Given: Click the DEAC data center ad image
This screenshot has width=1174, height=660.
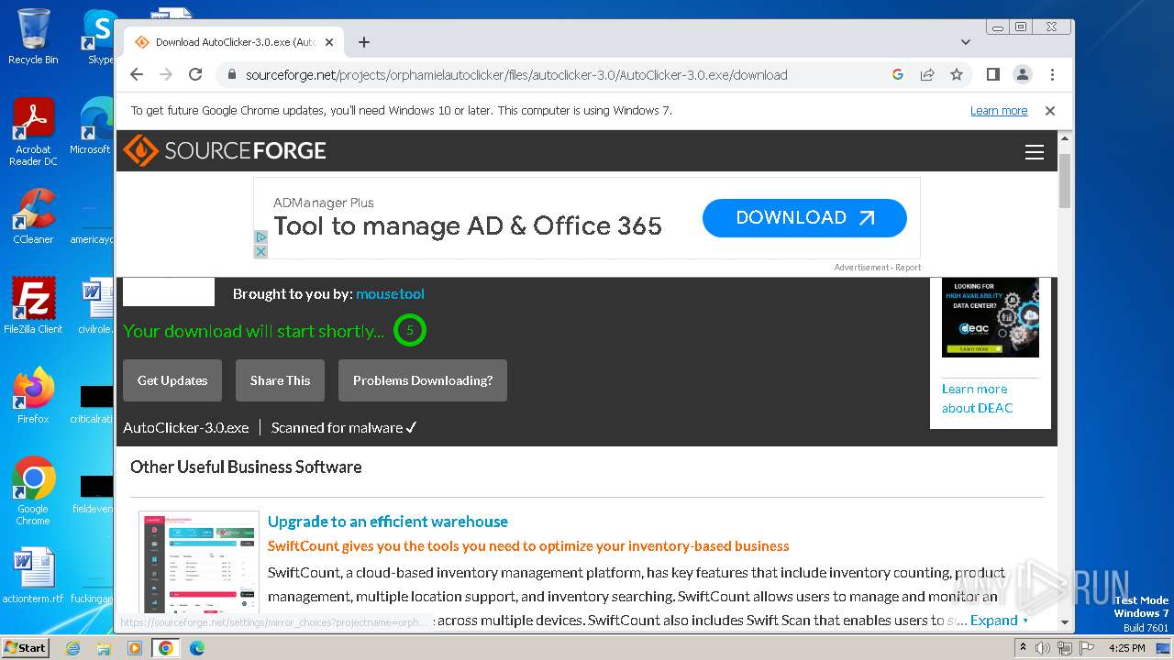Looking at the screenshot, I should [991, 317].
